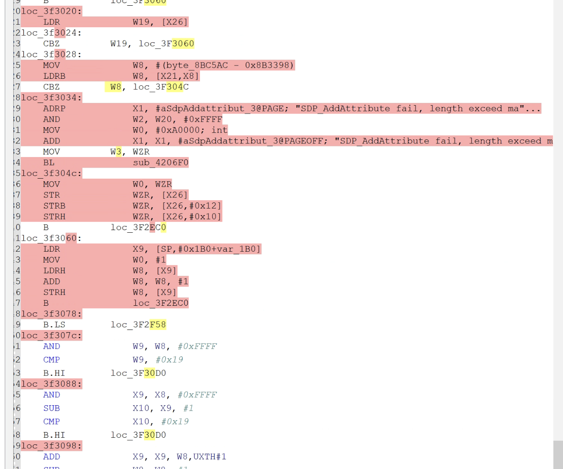This screenshot has height=469, width=563.
Task: Select the STRB WZR, [X26,#0x12] line
Action: coord(132,206)
